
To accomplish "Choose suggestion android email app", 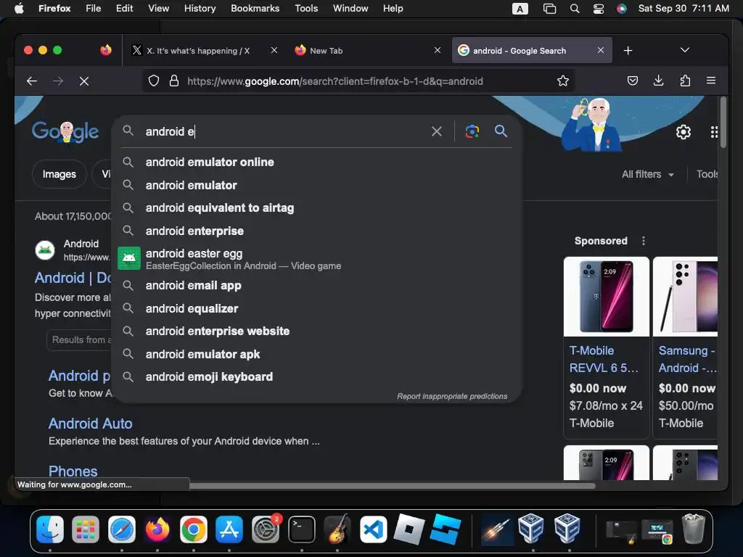I will 316,286.
